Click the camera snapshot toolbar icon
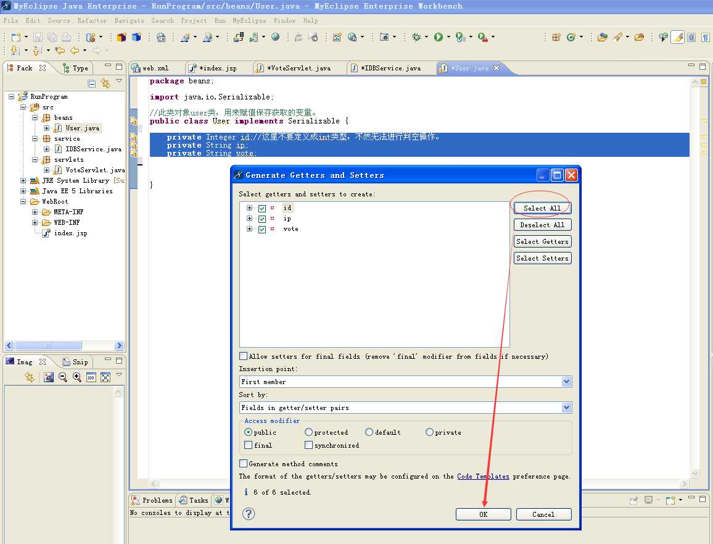The height and width of the screenshot is (544, 713). pyautogui.click(x=384, y=37)
